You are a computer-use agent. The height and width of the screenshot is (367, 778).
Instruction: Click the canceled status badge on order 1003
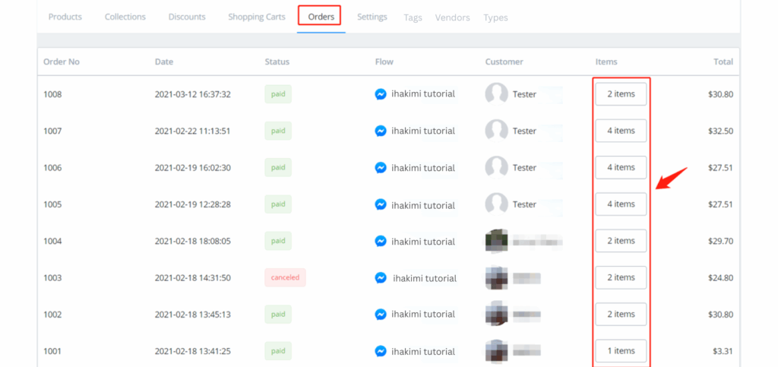tap(285, 277)
